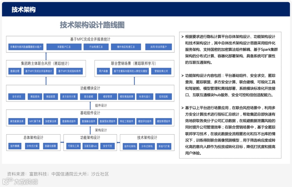The width and height of the screenshot is (292, 187).
Task: Select the 信创适配 module box
Action: pyautogui.click(x=164, y=96)
